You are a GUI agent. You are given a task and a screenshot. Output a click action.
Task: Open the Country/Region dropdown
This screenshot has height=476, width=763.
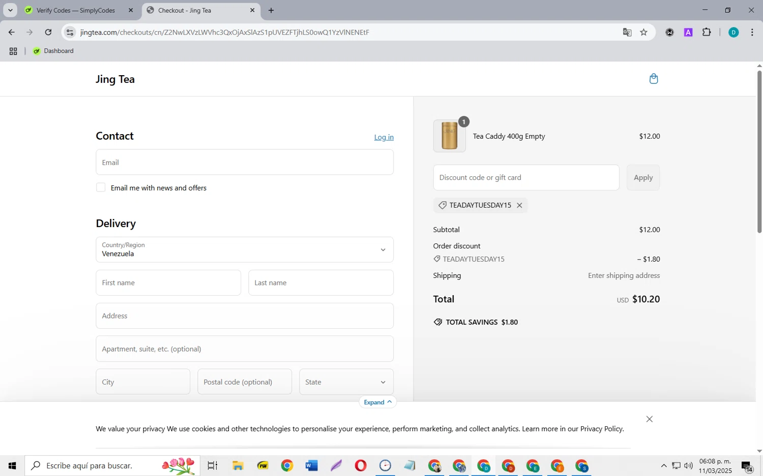click(245, 249)
